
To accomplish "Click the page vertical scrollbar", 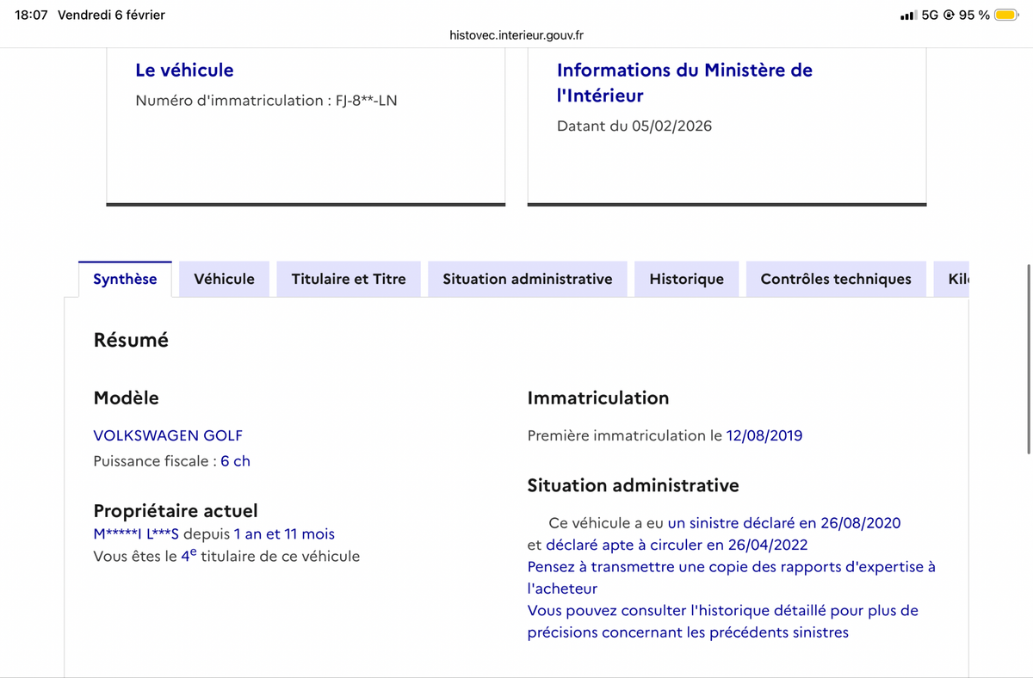I will tap(1029, 360).
